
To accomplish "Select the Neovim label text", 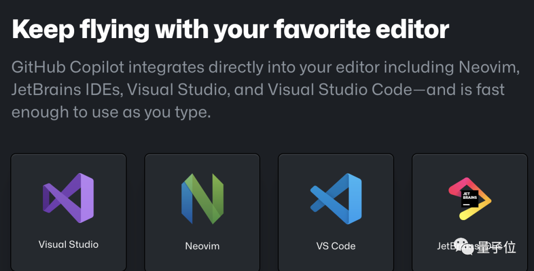I will tap(202, 246).
